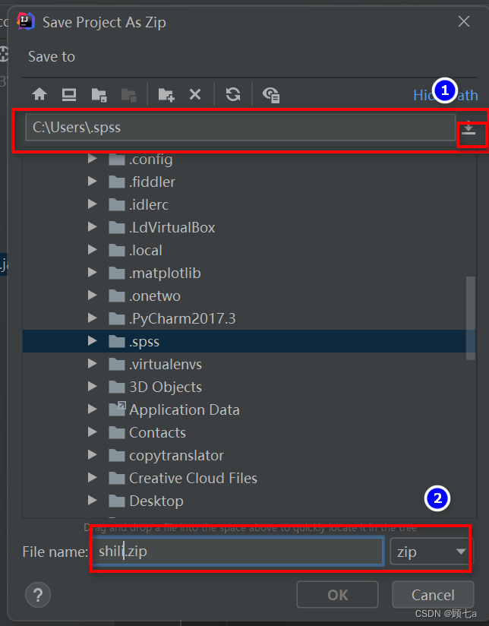The image size is (489, 626).
Task: Expand the .local folder
Action: tap(93, 250)
